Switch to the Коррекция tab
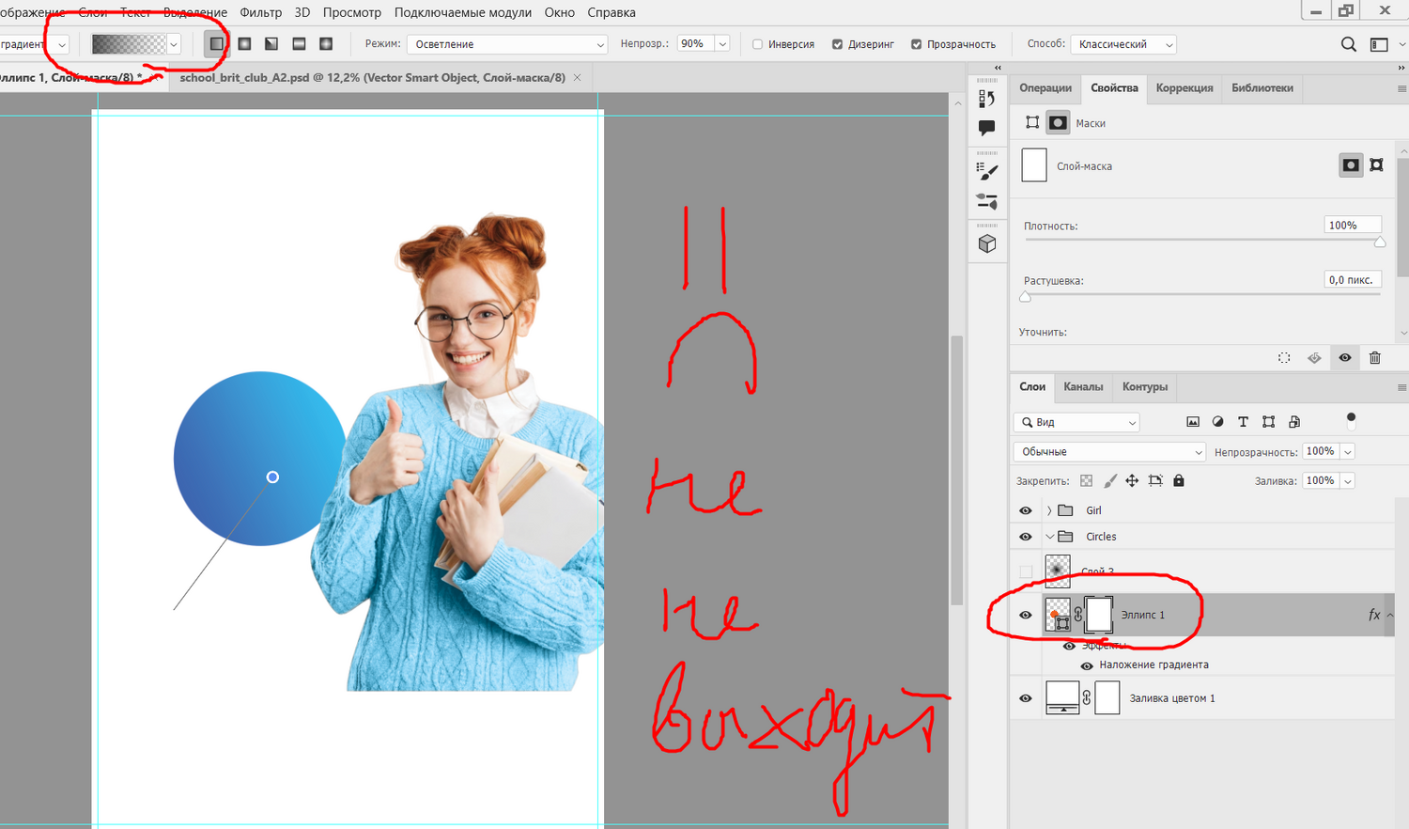 click(1184, 88)
